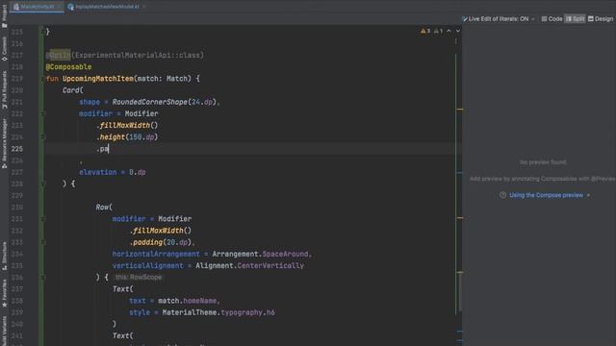The width and height of the screenshot is (616, 346).
Task: Click '.height(150.dp)' modifier call
Action: pos(127,137)
